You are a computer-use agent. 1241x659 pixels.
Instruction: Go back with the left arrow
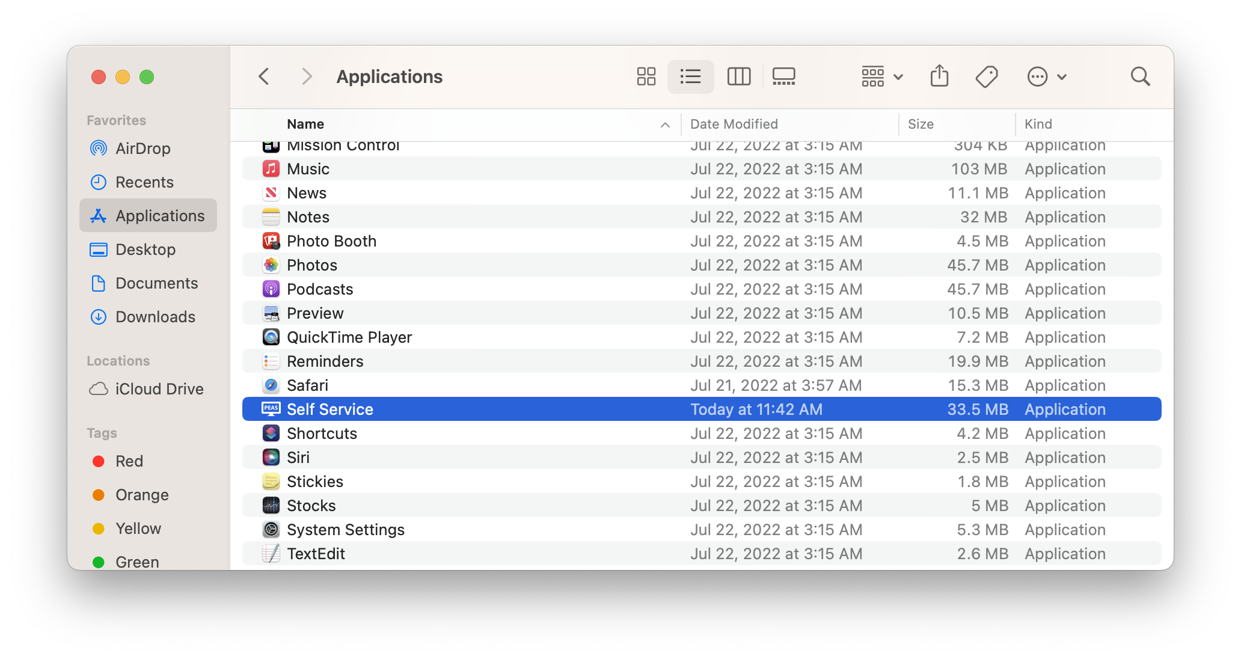tap(264, 76)
